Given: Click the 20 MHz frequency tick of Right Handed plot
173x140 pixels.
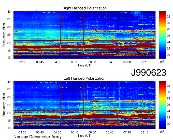Looking at the screenshot, I should click(9, 43).
